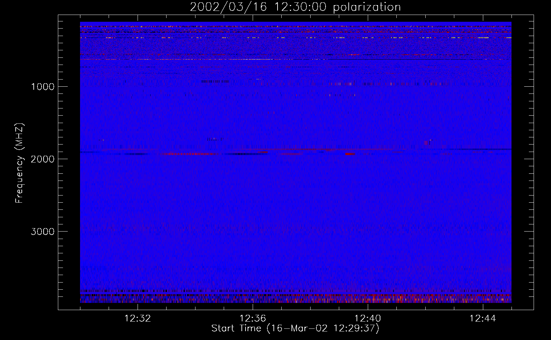Select the 12:36 time axis label
The image size is (551, 340).
click(253, 319)
